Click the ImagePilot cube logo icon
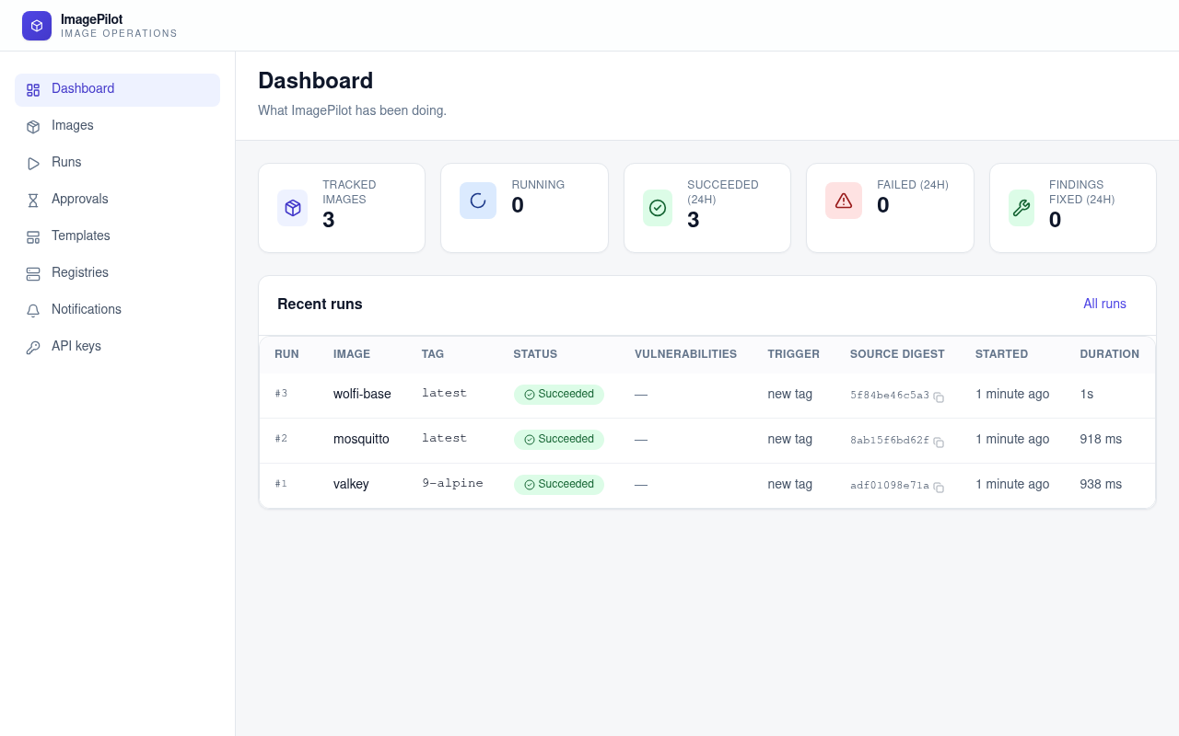 click(x=37, y=26)
